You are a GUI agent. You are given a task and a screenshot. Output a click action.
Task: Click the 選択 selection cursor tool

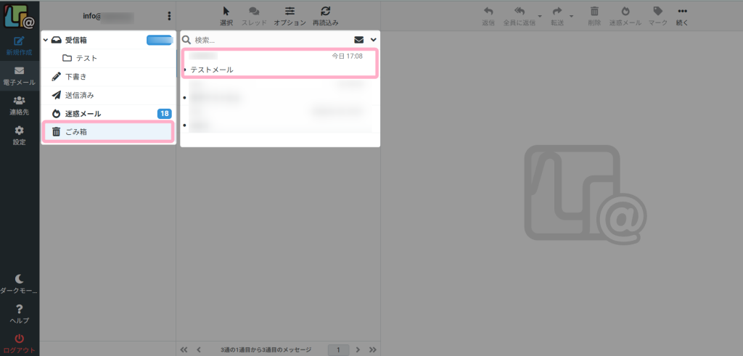point(226,16)
